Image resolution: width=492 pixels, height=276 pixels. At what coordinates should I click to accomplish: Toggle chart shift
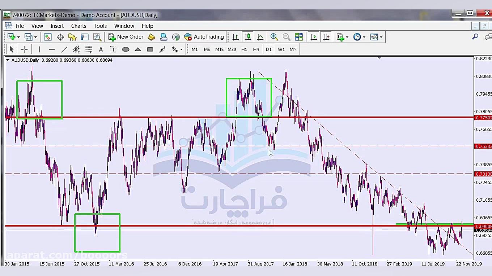326,37
